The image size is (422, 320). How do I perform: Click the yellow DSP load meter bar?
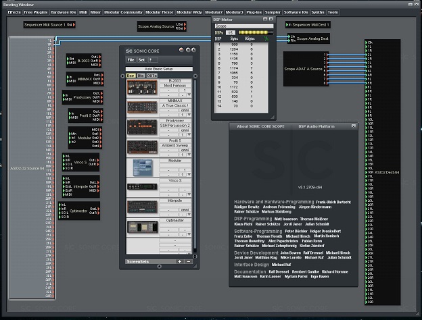point(256,32)
